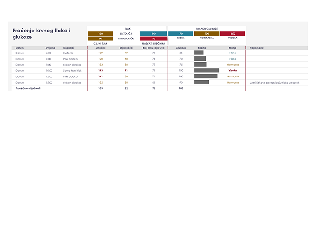Select the diastolic value 79

[x=126, y=53]
